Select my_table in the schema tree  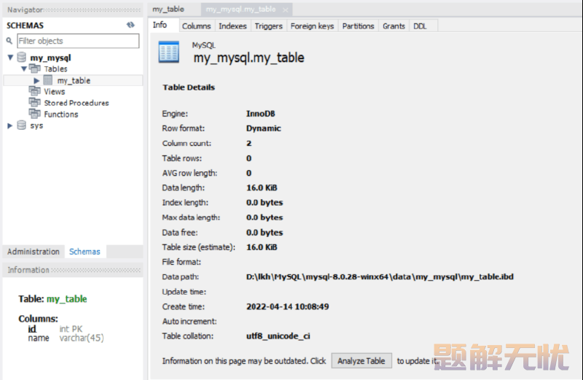[74, 80]
